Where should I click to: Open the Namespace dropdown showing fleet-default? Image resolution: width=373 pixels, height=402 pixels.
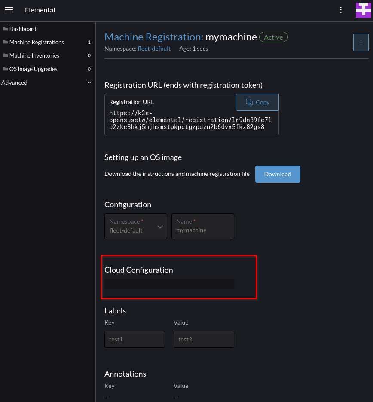136,226
